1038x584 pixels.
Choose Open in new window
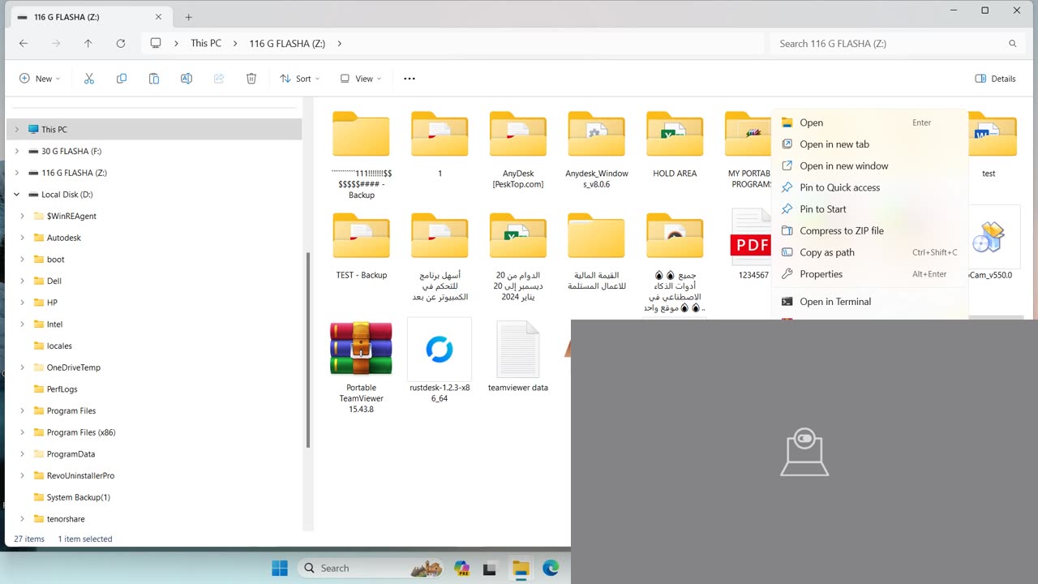coord(869,165)
